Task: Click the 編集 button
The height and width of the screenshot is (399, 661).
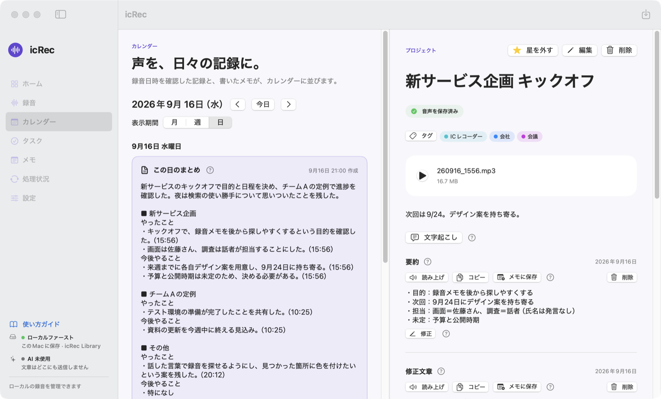Action: click(580, 50)
